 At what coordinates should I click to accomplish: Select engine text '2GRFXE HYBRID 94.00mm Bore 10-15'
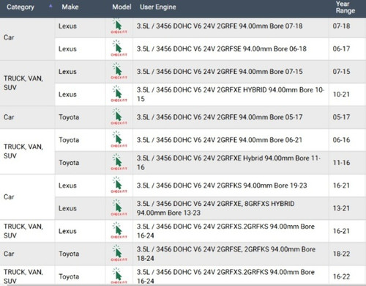coord(231,95)
